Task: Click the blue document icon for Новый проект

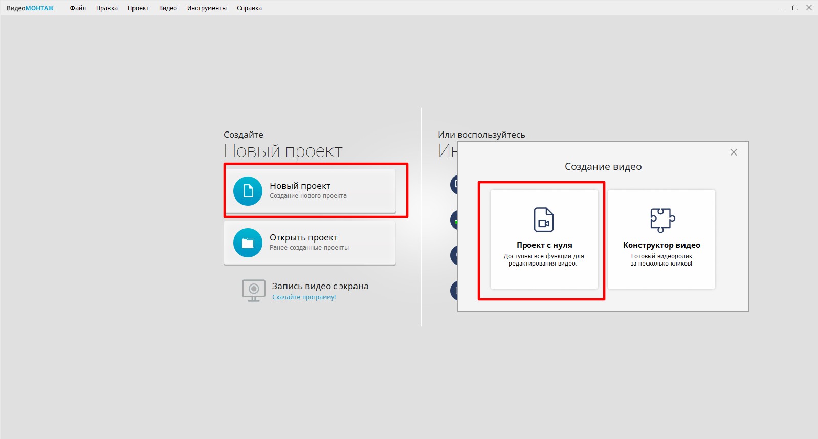Action: (x=248, y=191)
